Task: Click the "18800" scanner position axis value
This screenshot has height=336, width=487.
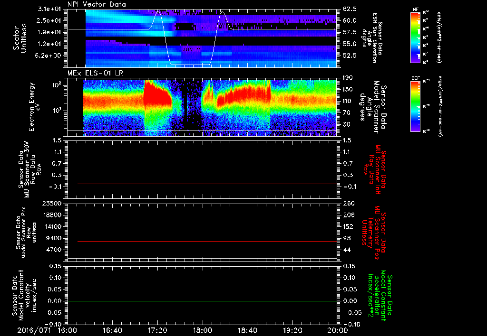Action: tap(52, 215)
